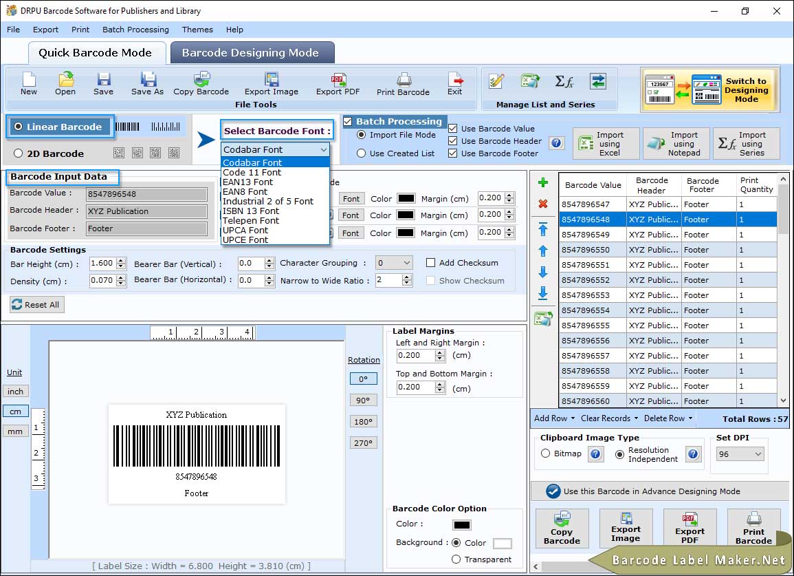794x576 pixels.
Task: Select Import File Mode option
Action: pyautogui.click(x=361, y=135)
